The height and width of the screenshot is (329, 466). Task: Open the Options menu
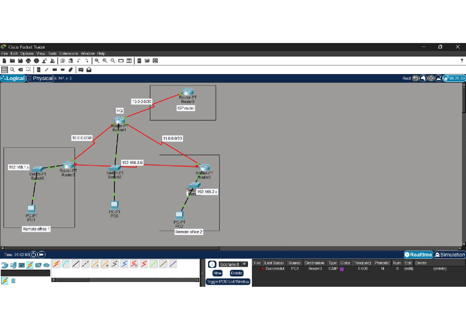point(27,54)
